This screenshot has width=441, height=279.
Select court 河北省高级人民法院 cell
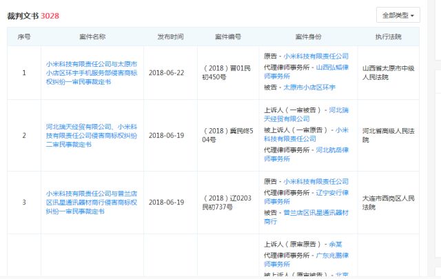(x=389, y=135)
